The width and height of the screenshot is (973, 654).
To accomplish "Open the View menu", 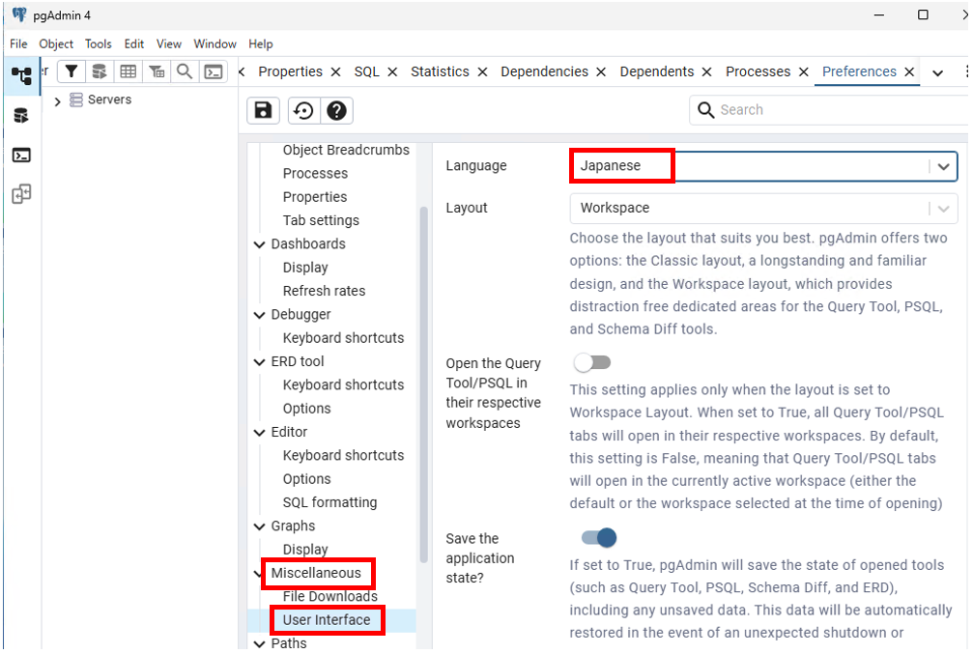I will [x=169, y=44].
